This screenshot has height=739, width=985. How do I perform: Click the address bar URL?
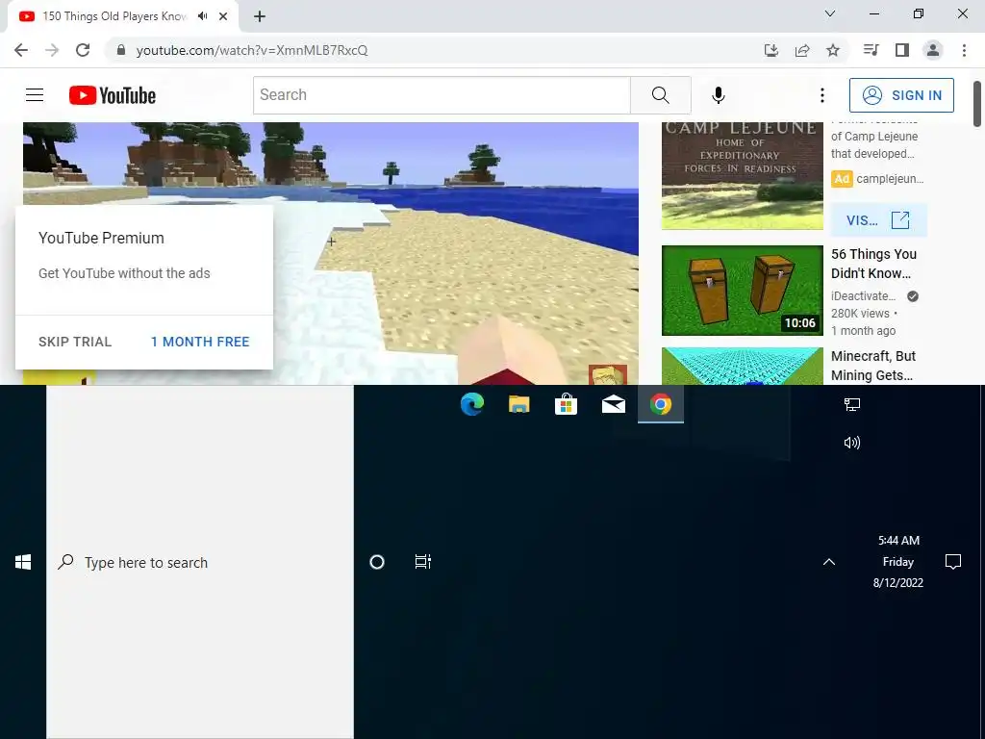point(252,50)
